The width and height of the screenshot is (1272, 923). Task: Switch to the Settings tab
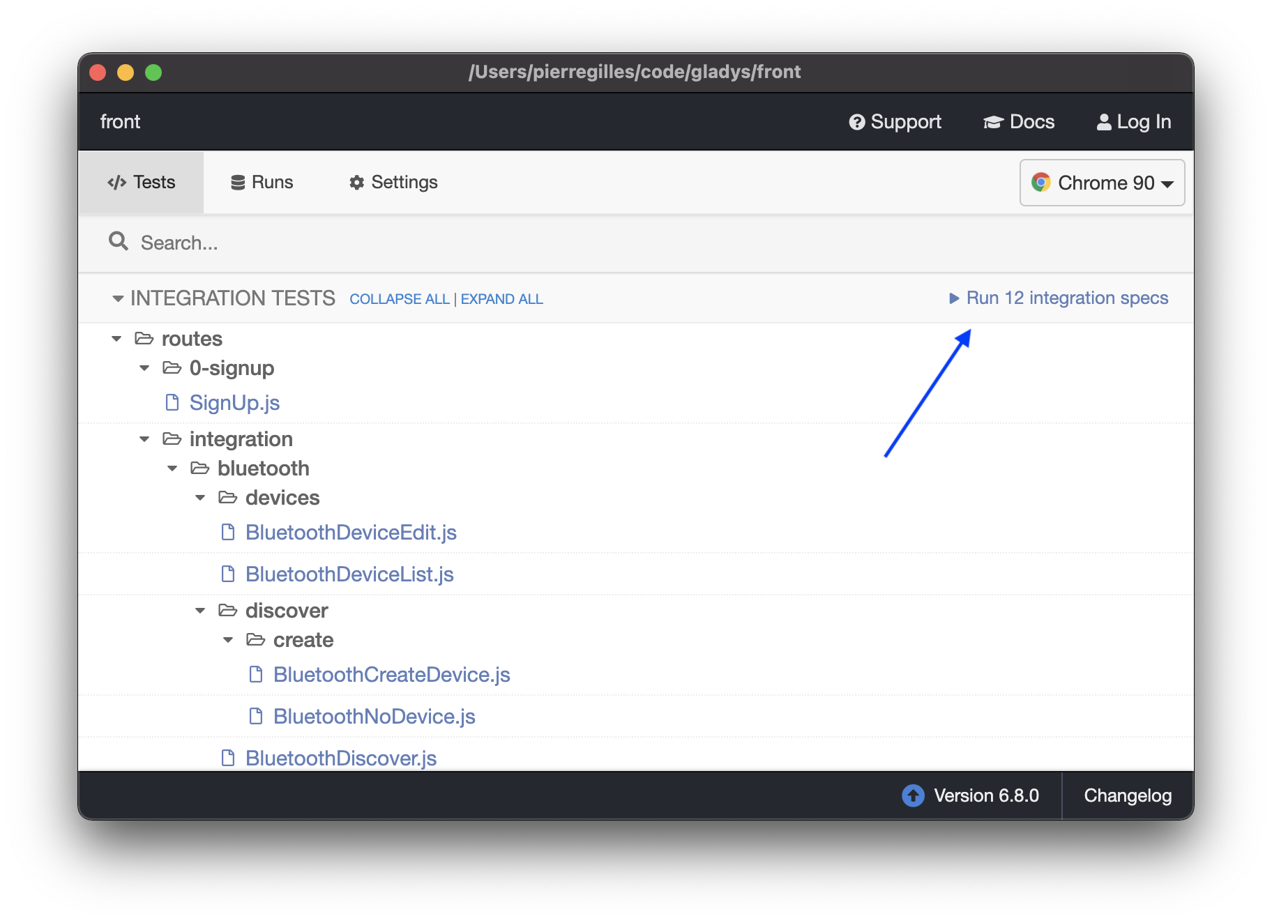point(404,182)
